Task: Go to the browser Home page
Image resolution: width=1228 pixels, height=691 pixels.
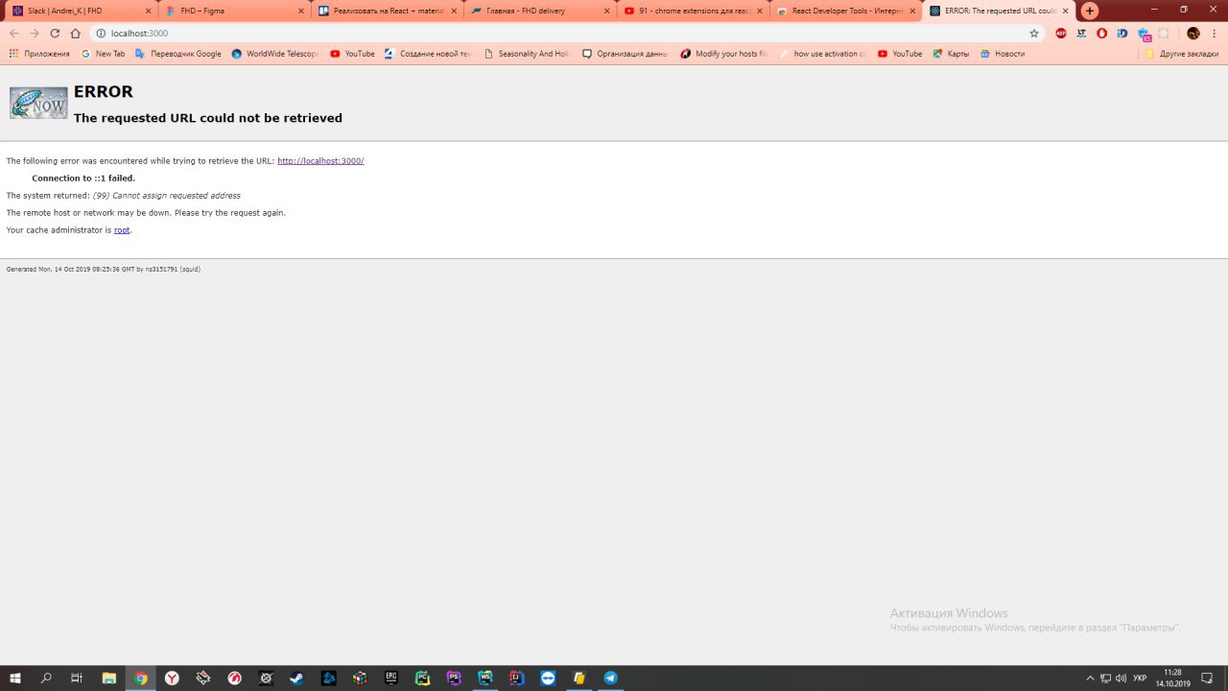Action: (76, 34)
